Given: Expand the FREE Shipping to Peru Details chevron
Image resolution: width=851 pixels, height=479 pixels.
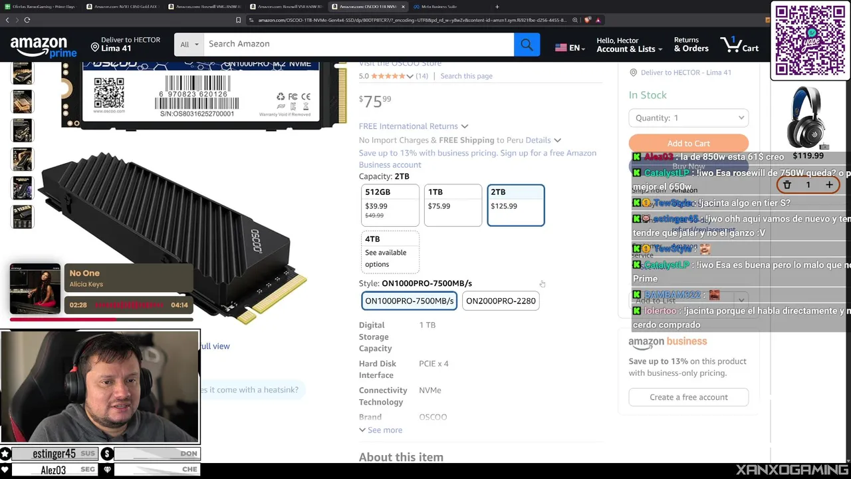Looking at the screenshot, I should tap(557, 140).
